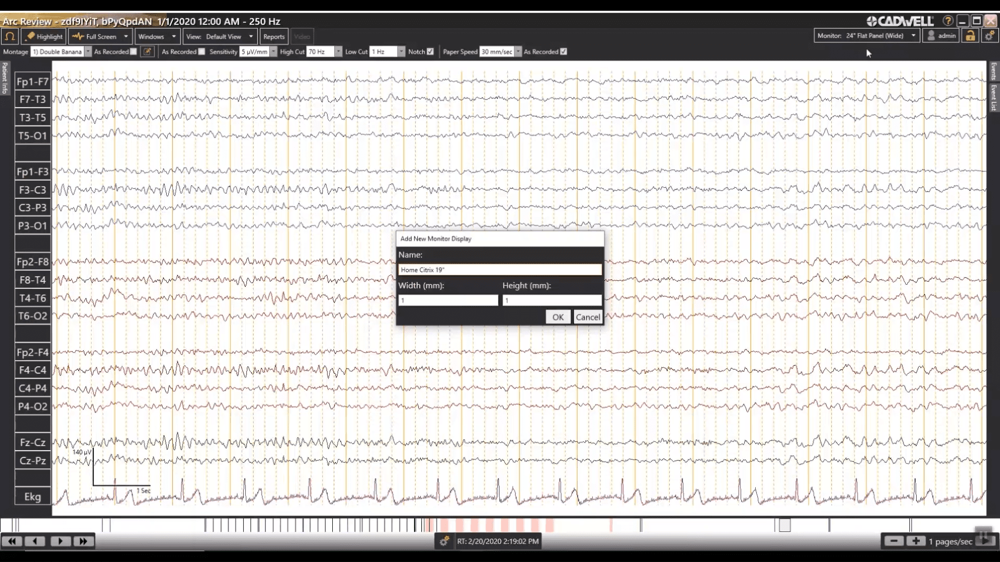Open the Reports menu item
The width and height of the screenshot is (1000, 562).
tap(274, 36)
